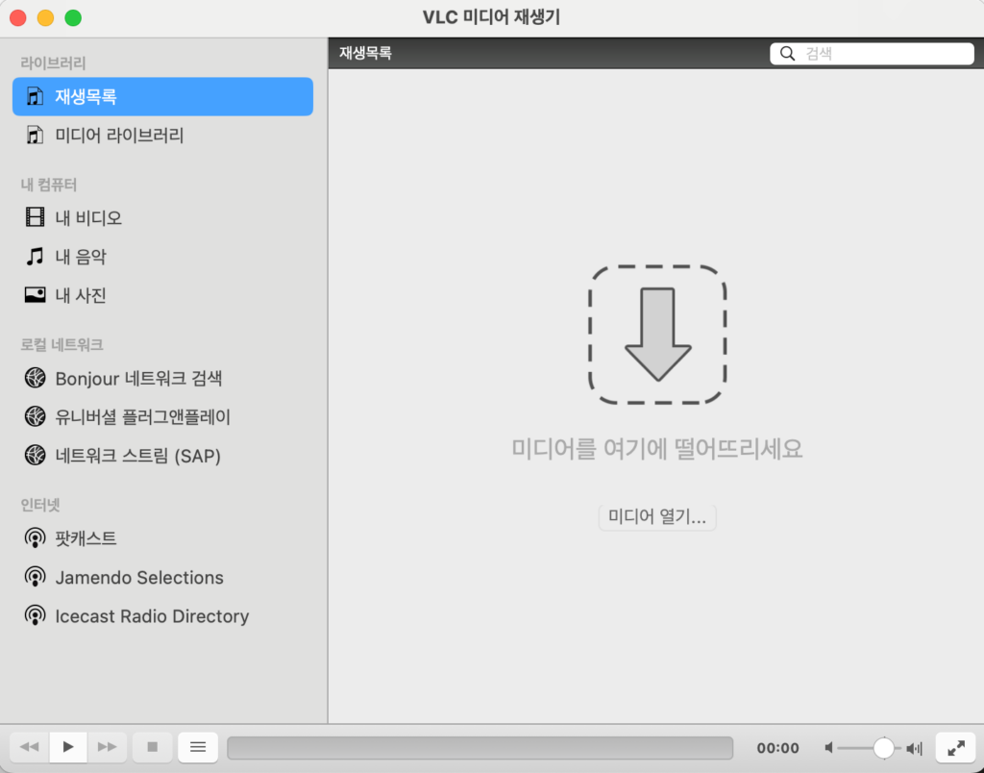Click the drop-media arrow icon
Screen dimensions: 984x773
(x=657, y=334)
